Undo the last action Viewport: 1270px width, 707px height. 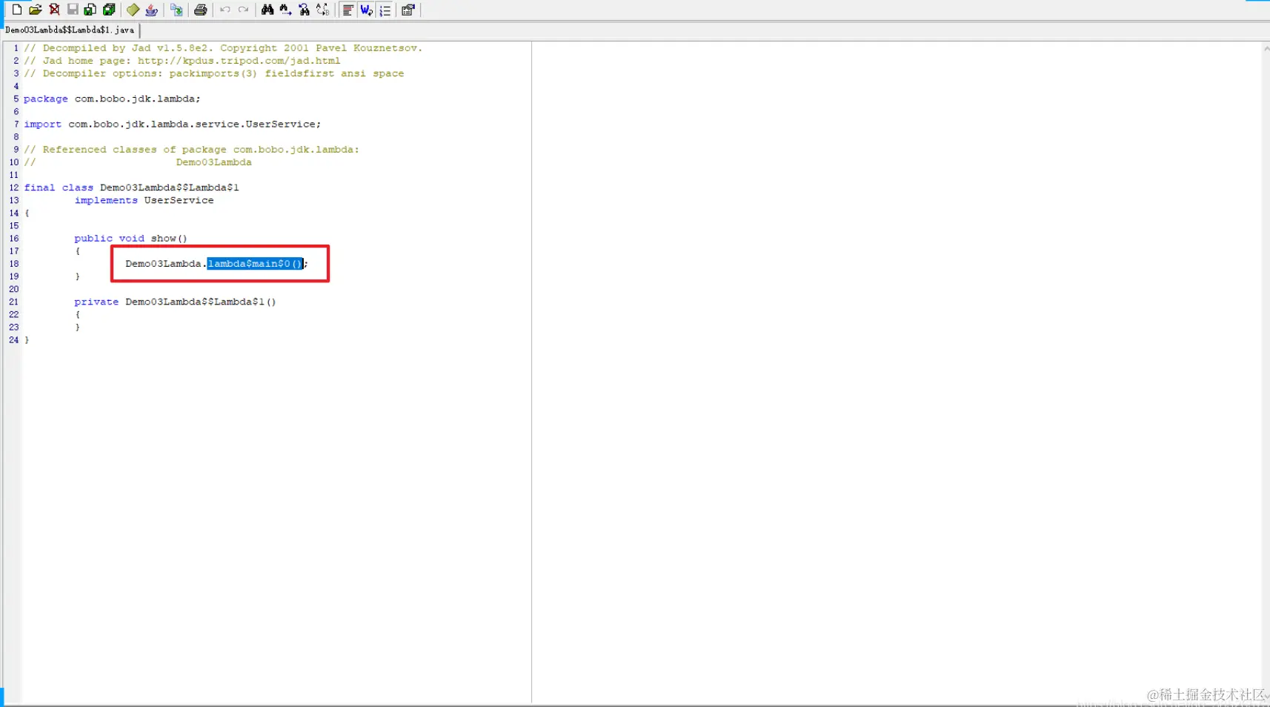225,10
